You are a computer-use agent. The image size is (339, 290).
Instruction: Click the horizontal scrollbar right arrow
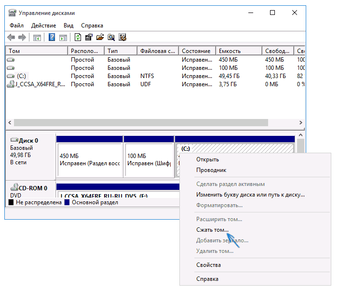[x=301, y=123]
